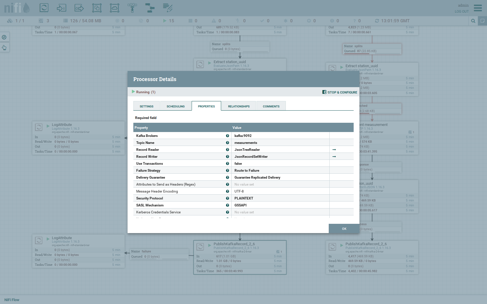
Task: Click the LOG OUT link
Action: pyautogui.click(x=461, y=12)
